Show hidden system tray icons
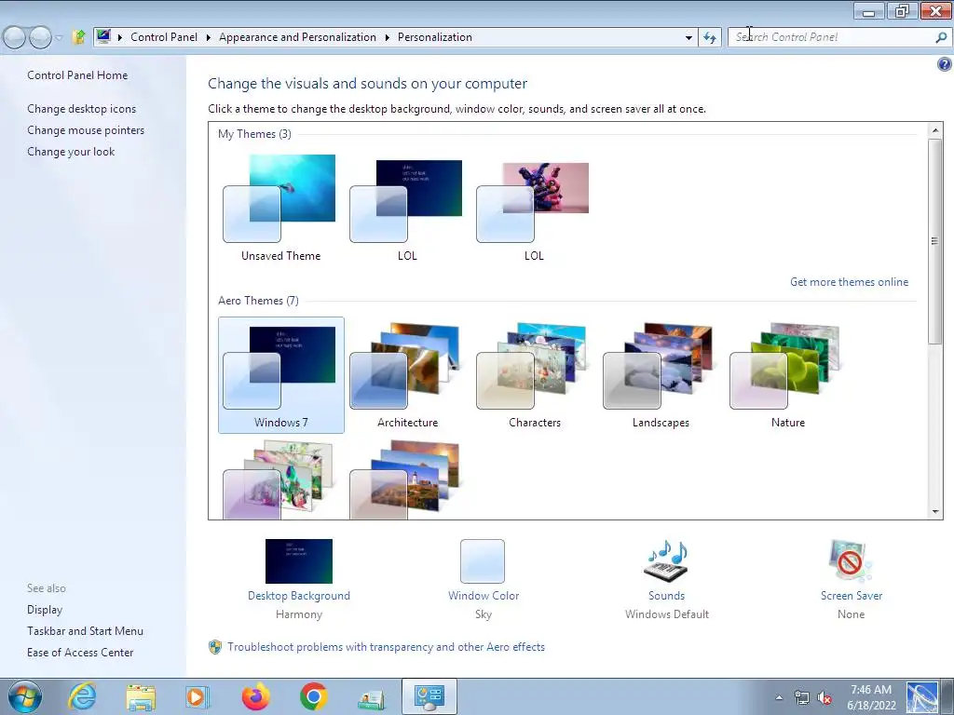Image resolution: width=954 pixels, height=715 pixels. [779, 697]
